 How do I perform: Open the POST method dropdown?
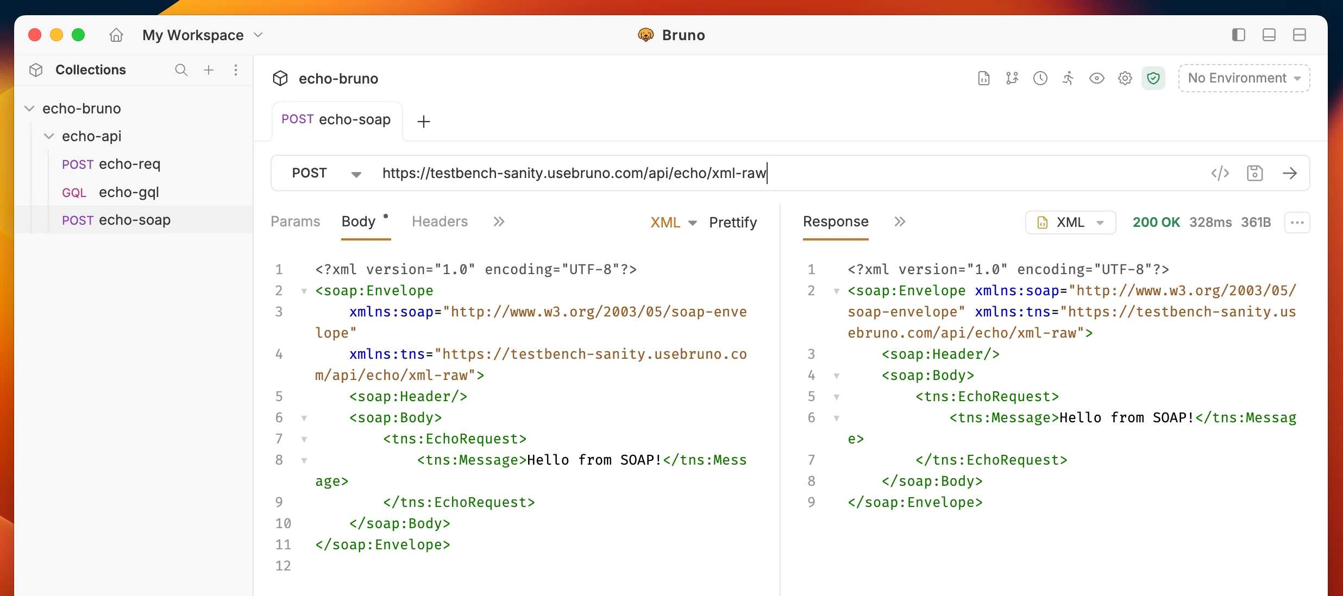click(x=327, y=173)
